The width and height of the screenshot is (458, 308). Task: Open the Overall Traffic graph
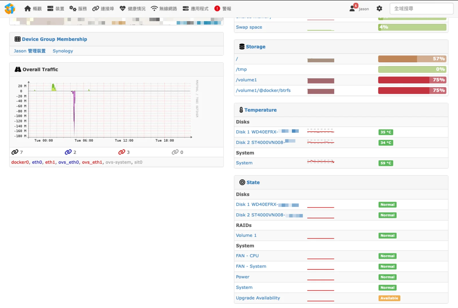[x=106, y=111]
